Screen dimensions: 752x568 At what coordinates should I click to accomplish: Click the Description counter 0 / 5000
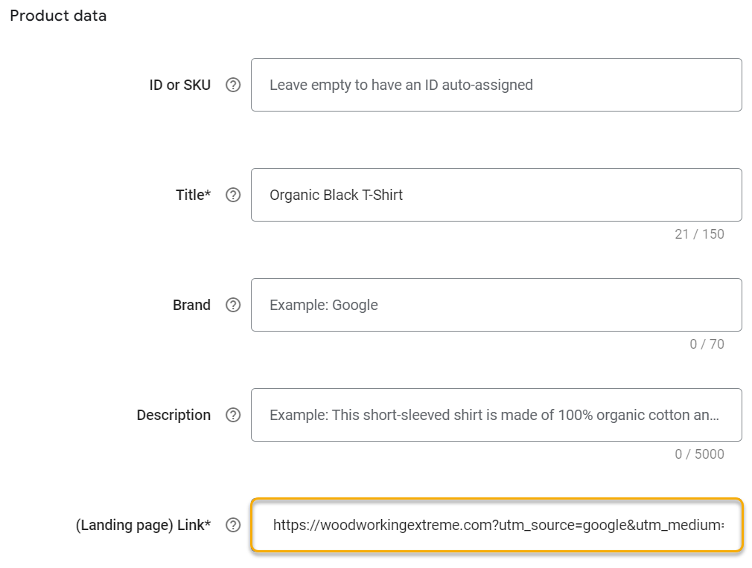(x=699, y=454)
